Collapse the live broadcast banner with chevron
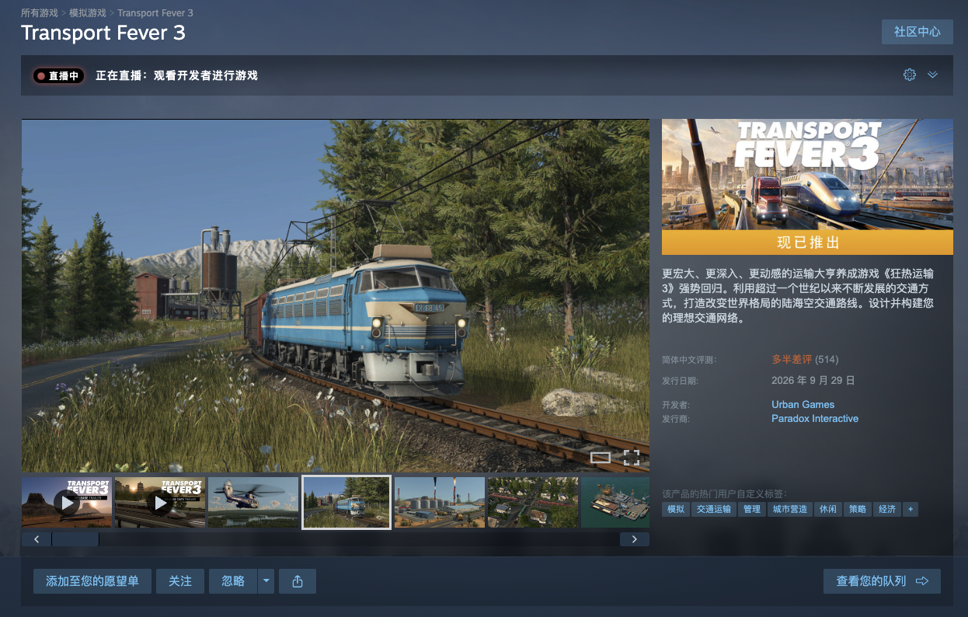 pyautogui.click(x=933, y=75)
